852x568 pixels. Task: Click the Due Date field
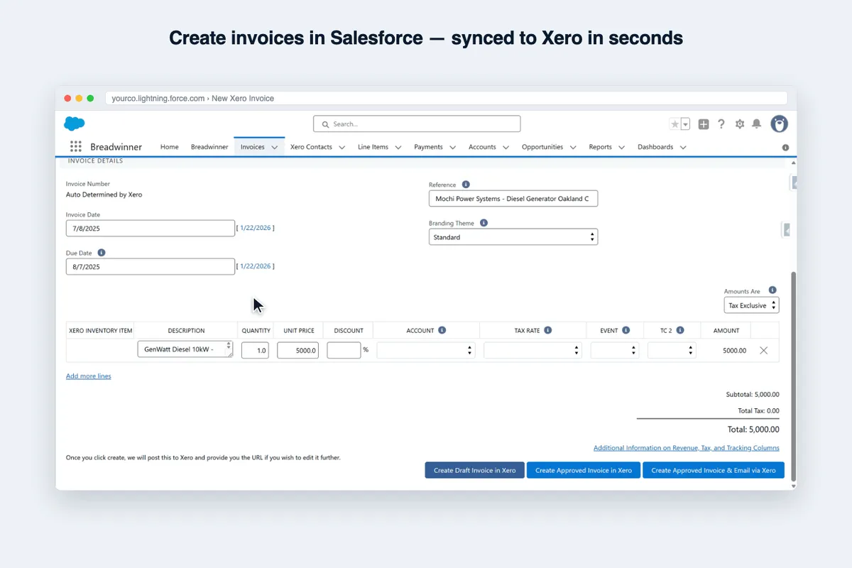tap(151, 266)
